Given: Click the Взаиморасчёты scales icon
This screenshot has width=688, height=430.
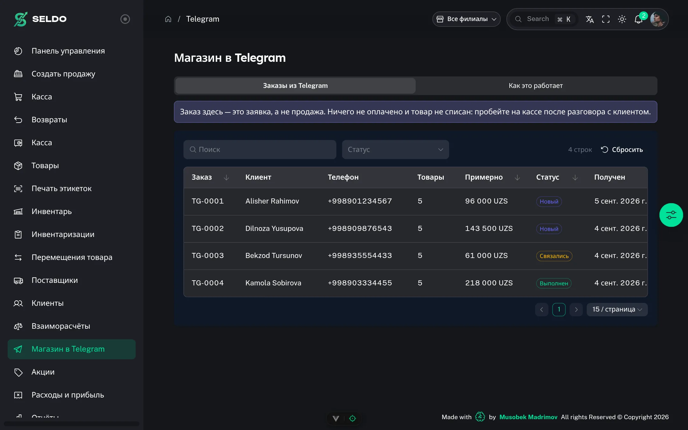Looking at the screenshot, I should coord(18,326).
